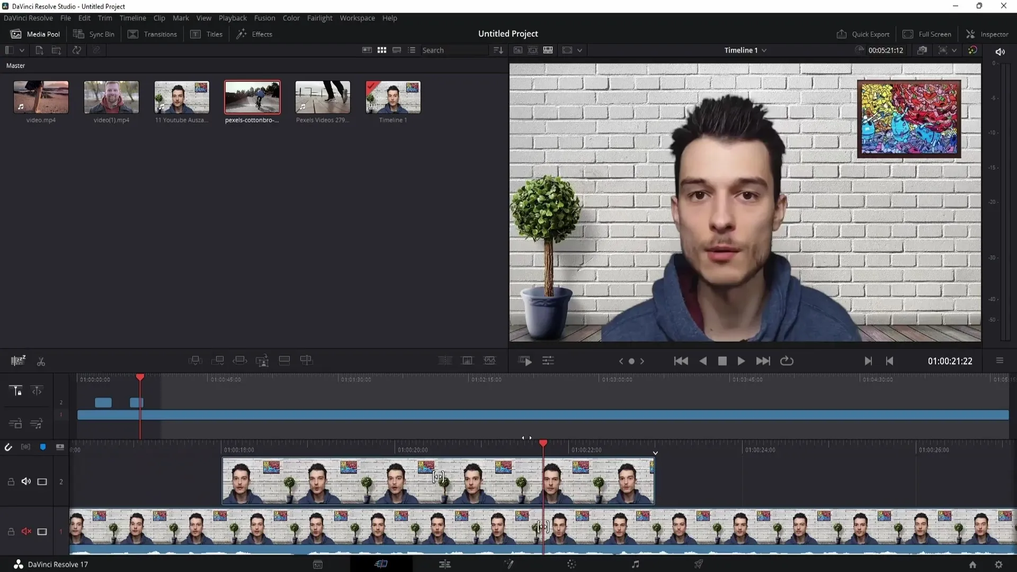Mute track 2 audio
Image resolution: width=1017 pixels, height=572 pixels.
[26, 481]
